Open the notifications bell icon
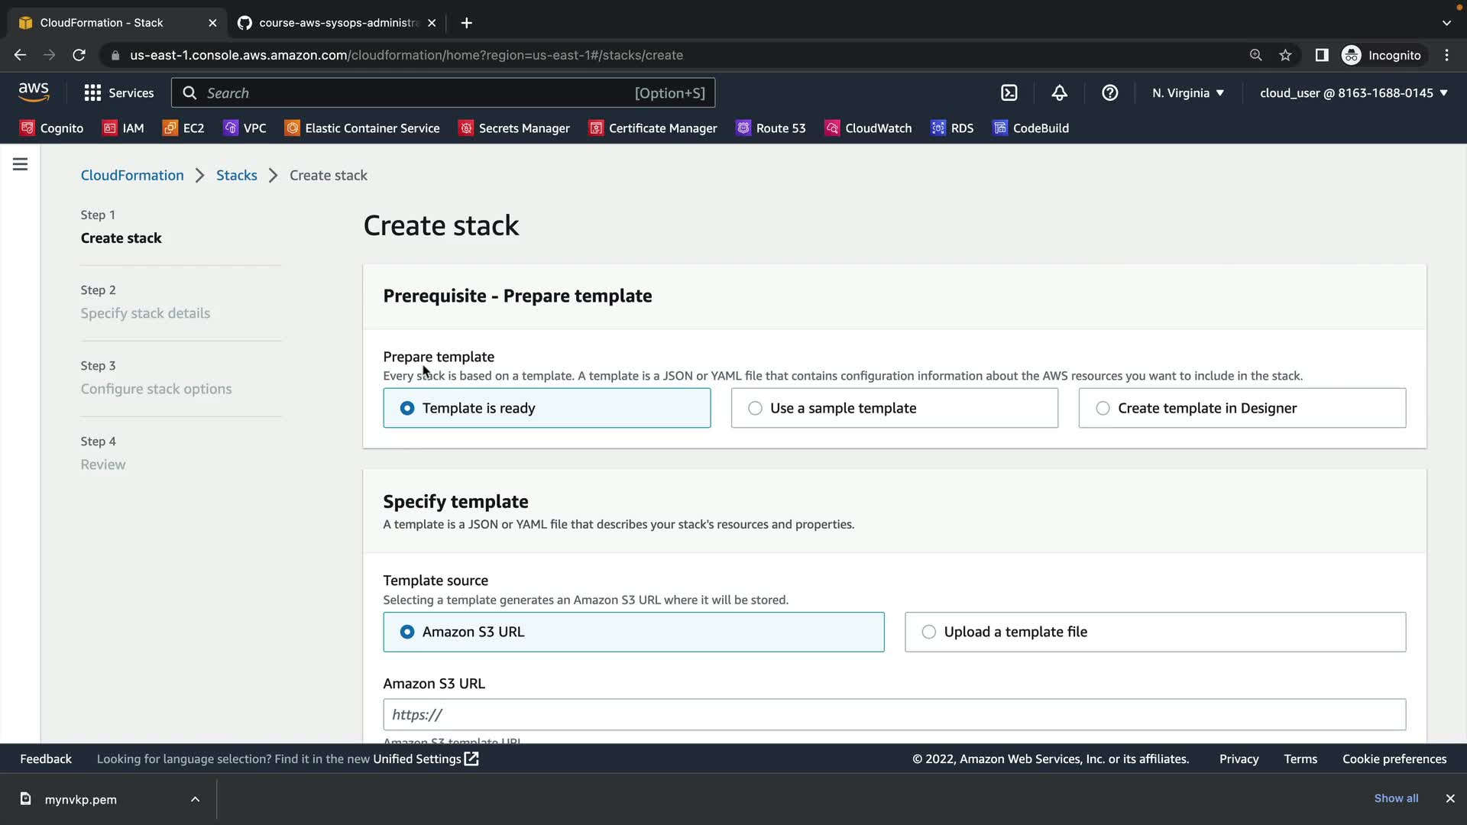Viewport: 1467px width, 825px height. click(x=1059, y=93)
